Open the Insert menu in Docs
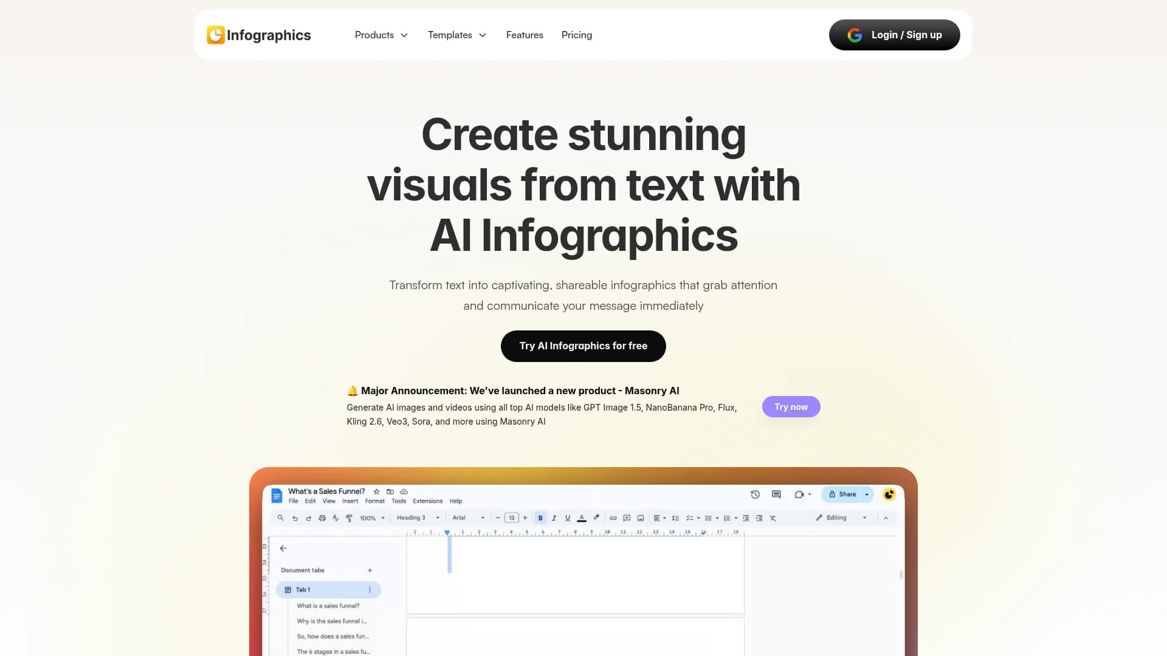 350,501
